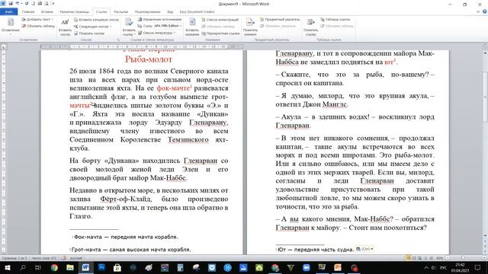Click the vertical scrollbar thumb
488x274 pixels.
(485, 97)
